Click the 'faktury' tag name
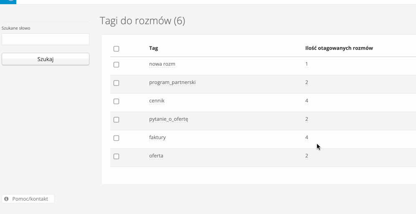416x214 pixels. point(157,137)
